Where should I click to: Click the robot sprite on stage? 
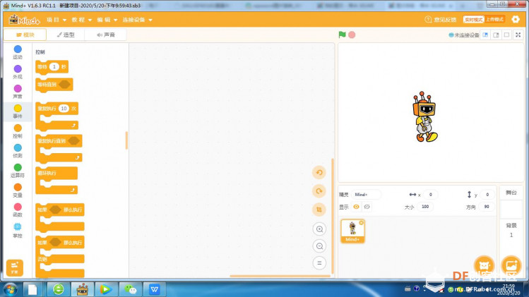[424, 116]
